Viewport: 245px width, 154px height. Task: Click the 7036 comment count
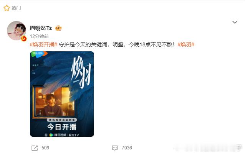[x=127, y=148]
